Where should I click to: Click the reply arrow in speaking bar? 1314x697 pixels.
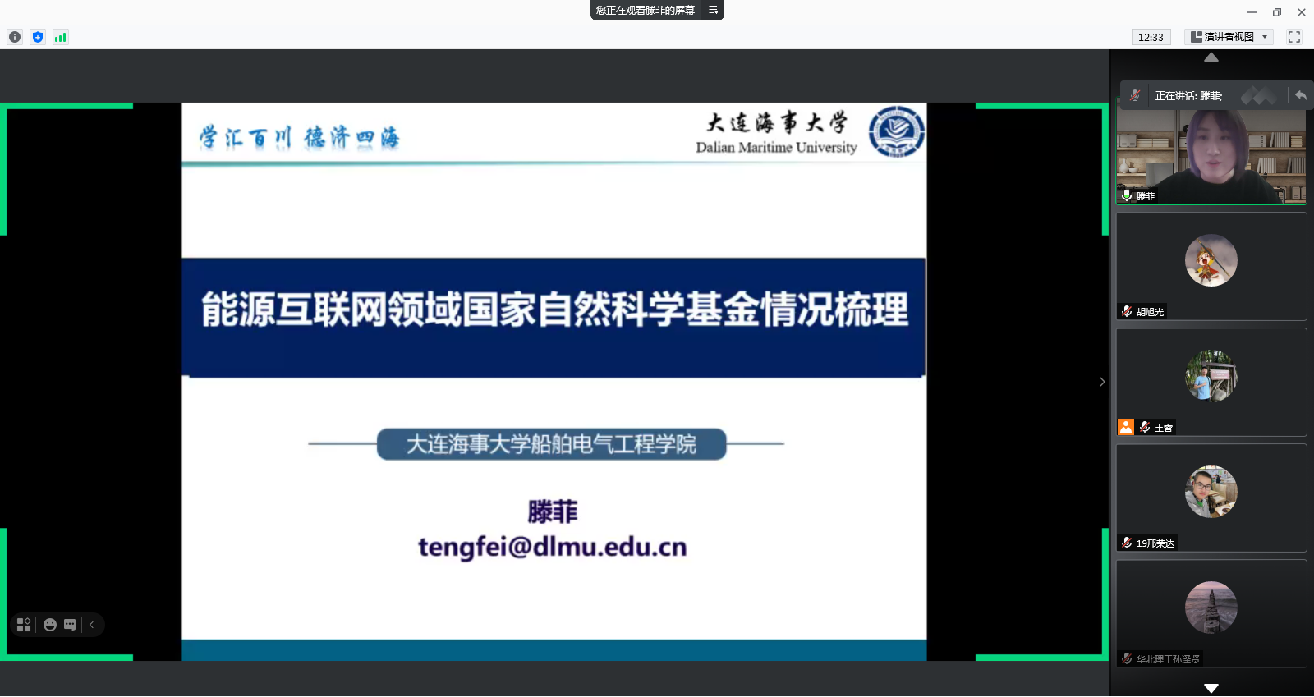pyautogui.click(x=1301, y=95)
